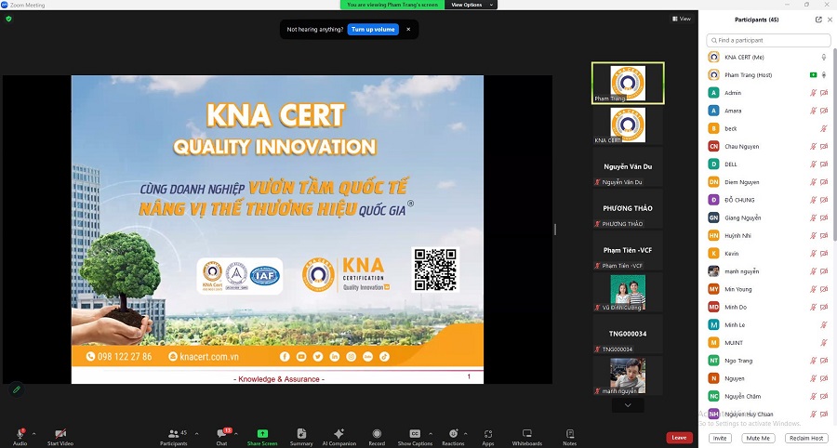The width and height of the screenshot is (837, 448).
Task: Select participant Min Young in list
Action: point(768,290)
